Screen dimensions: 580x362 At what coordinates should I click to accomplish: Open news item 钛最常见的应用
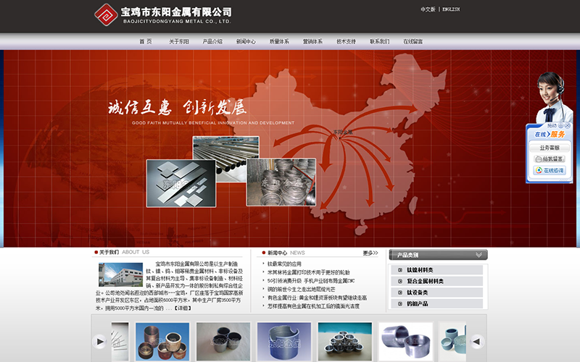[x=284, y=264]
